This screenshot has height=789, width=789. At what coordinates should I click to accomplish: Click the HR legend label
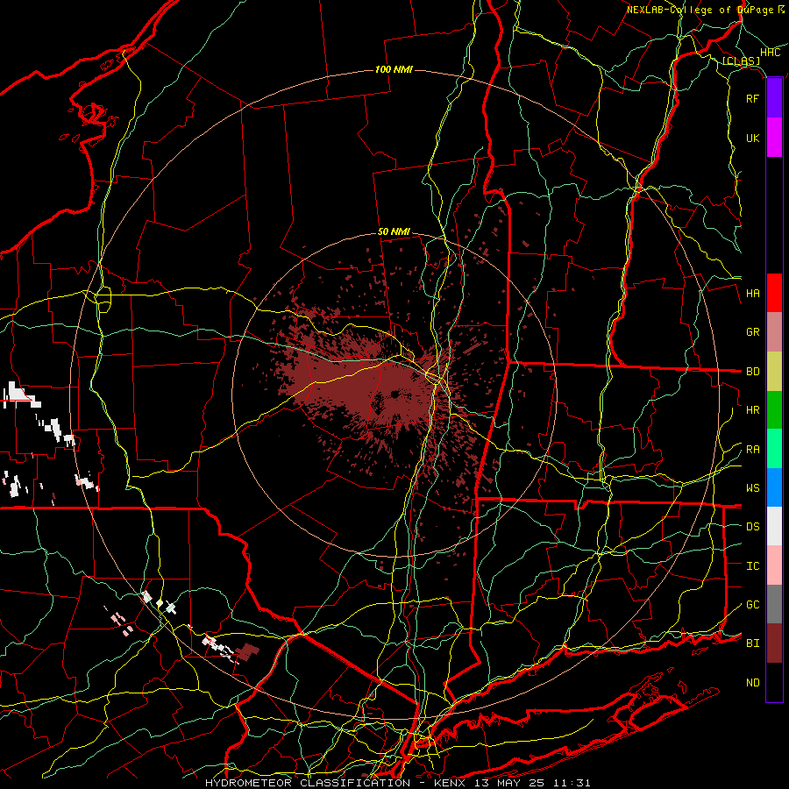point(752,410)
